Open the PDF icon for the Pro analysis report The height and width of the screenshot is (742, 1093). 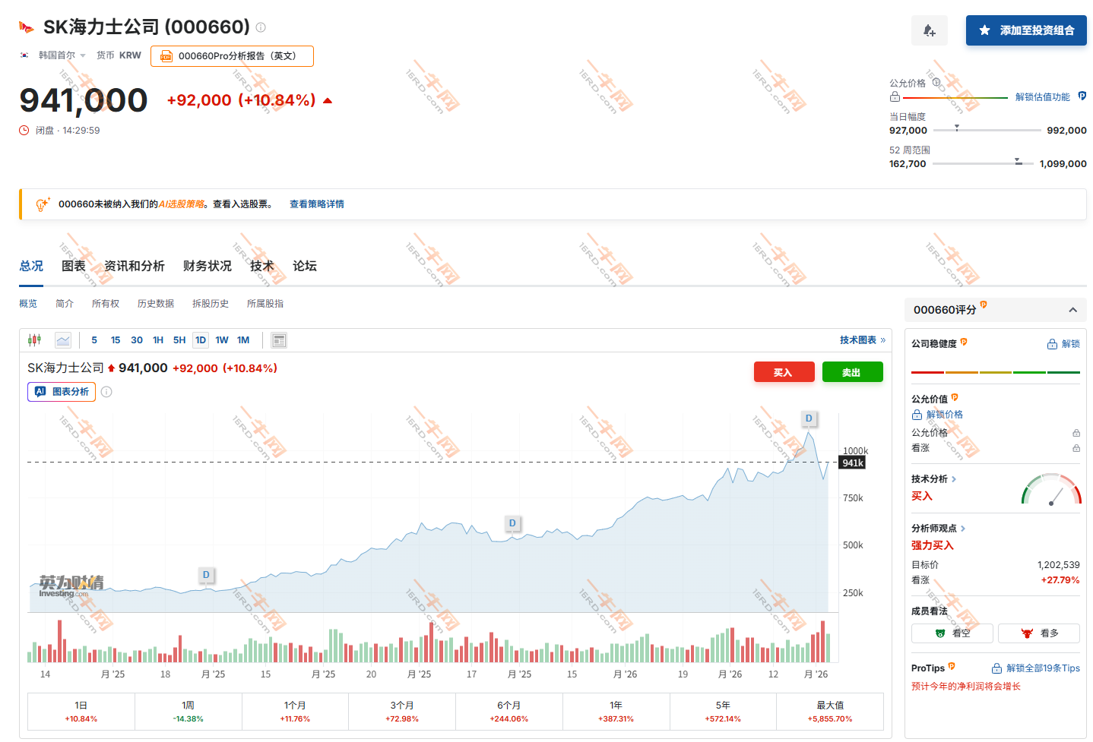166,56
